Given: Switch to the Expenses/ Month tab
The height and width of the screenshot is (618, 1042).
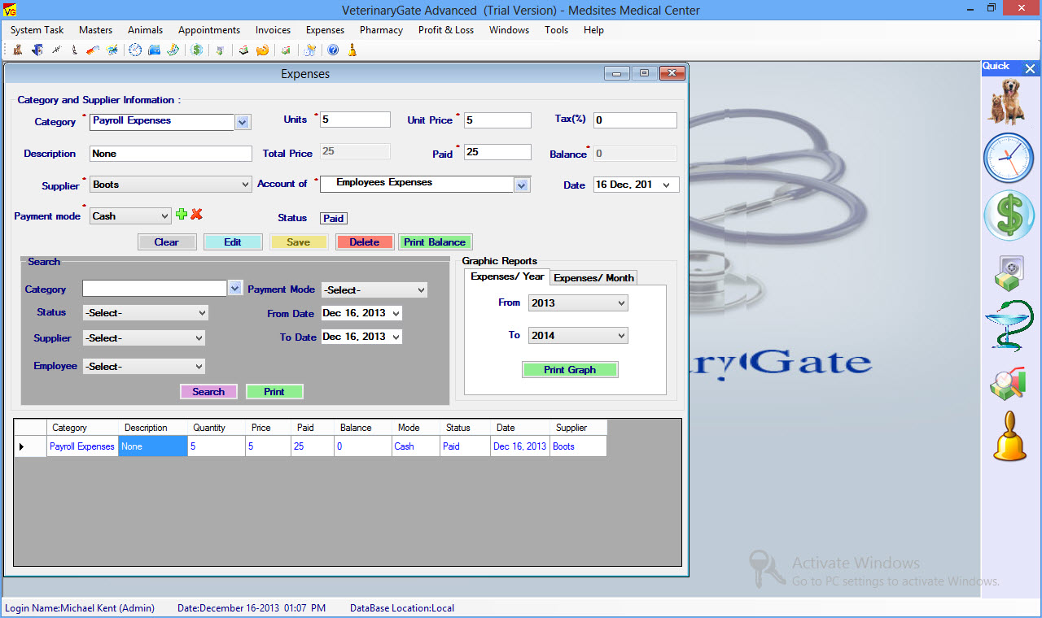Looking at the screenshot, I should 593,278.
